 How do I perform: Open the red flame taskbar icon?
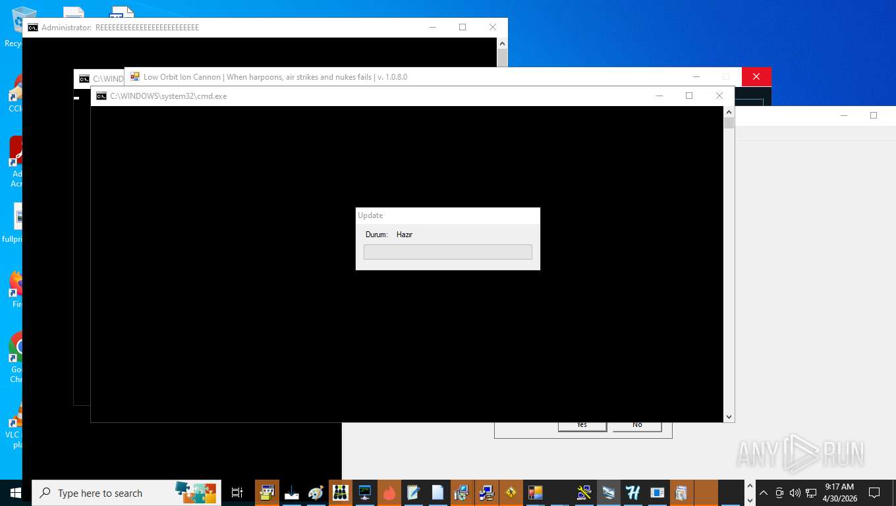click(389, 493)
